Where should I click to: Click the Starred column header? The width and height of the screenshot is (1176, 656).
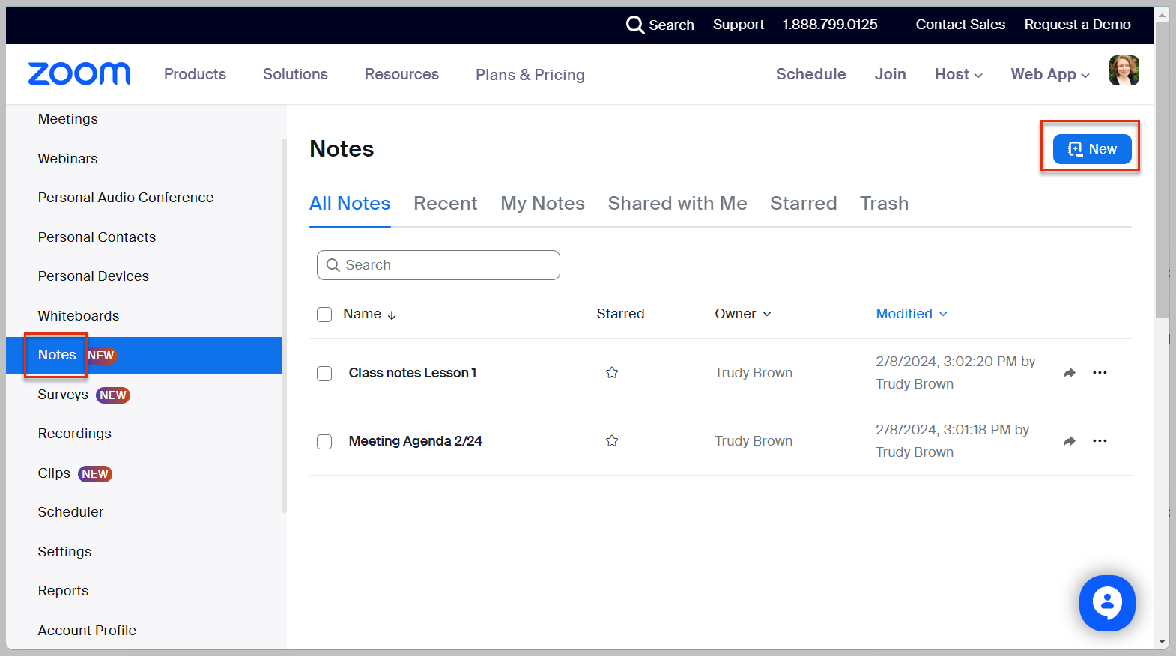pos(621,314)
